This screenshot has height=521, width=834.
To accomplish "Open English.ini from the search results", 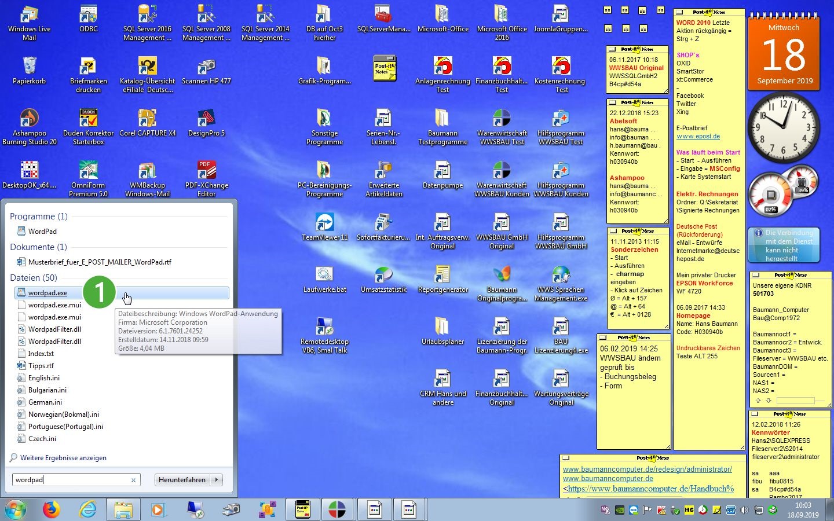I will point(43,378).
